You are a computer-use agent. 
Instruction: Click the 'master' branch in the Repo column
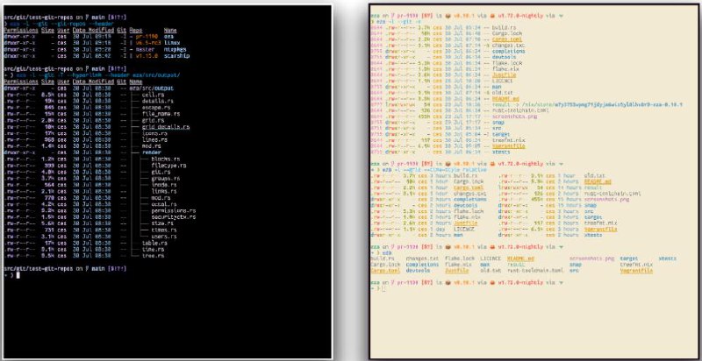(144, 50)
